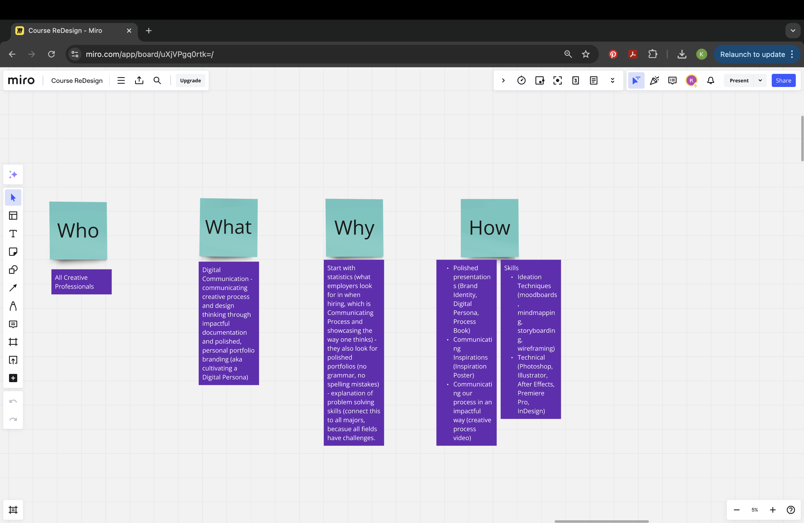Click the zoom in plus button
The image size is (804, 523).
coord(773,510)
